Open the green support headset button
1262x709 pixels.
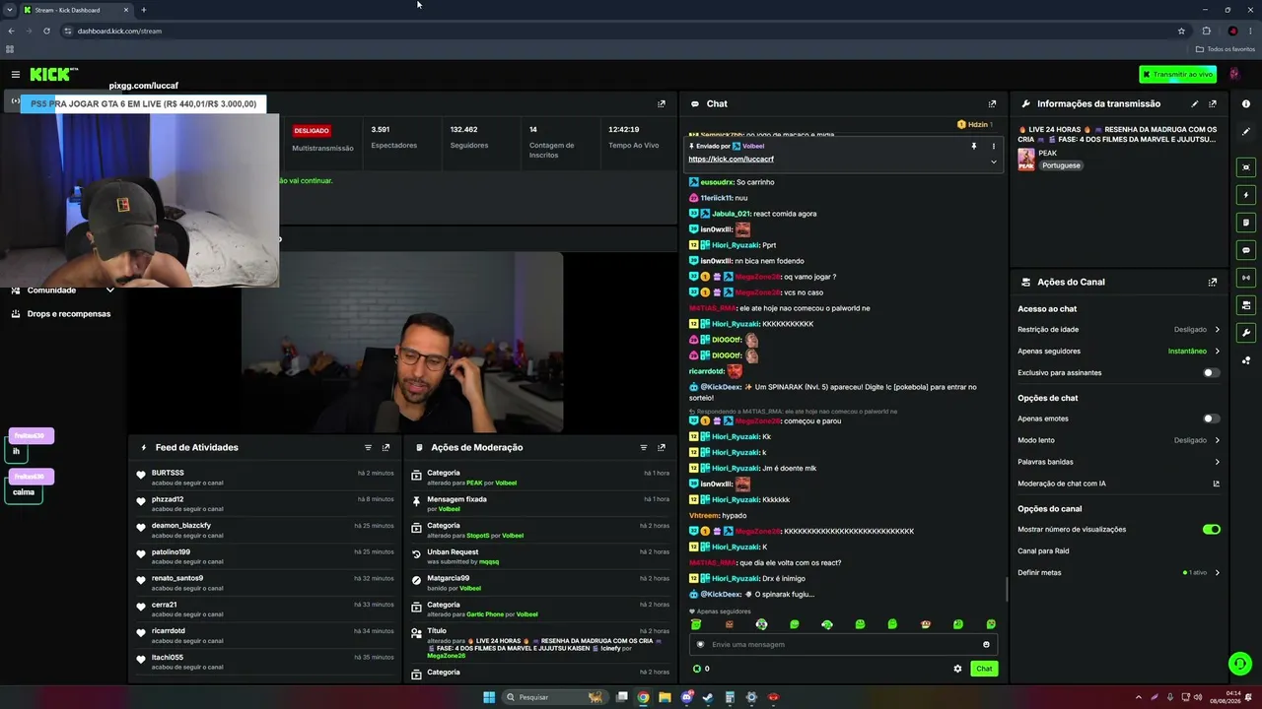pos(1240,664)
